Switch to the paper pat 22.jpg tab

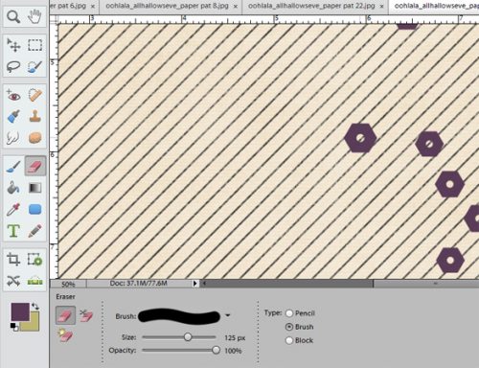[311, 6]
